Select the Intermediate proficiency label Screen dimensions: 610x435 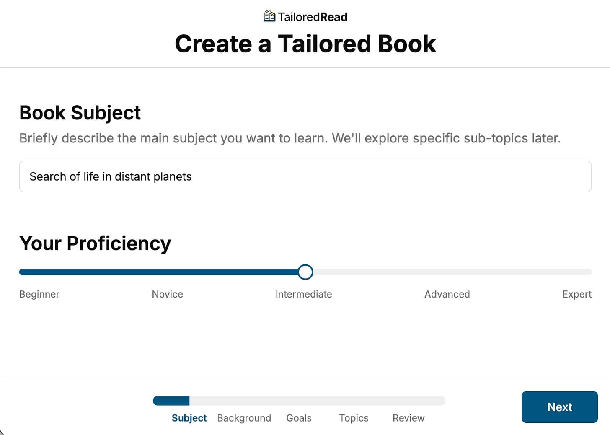point(303,294)
